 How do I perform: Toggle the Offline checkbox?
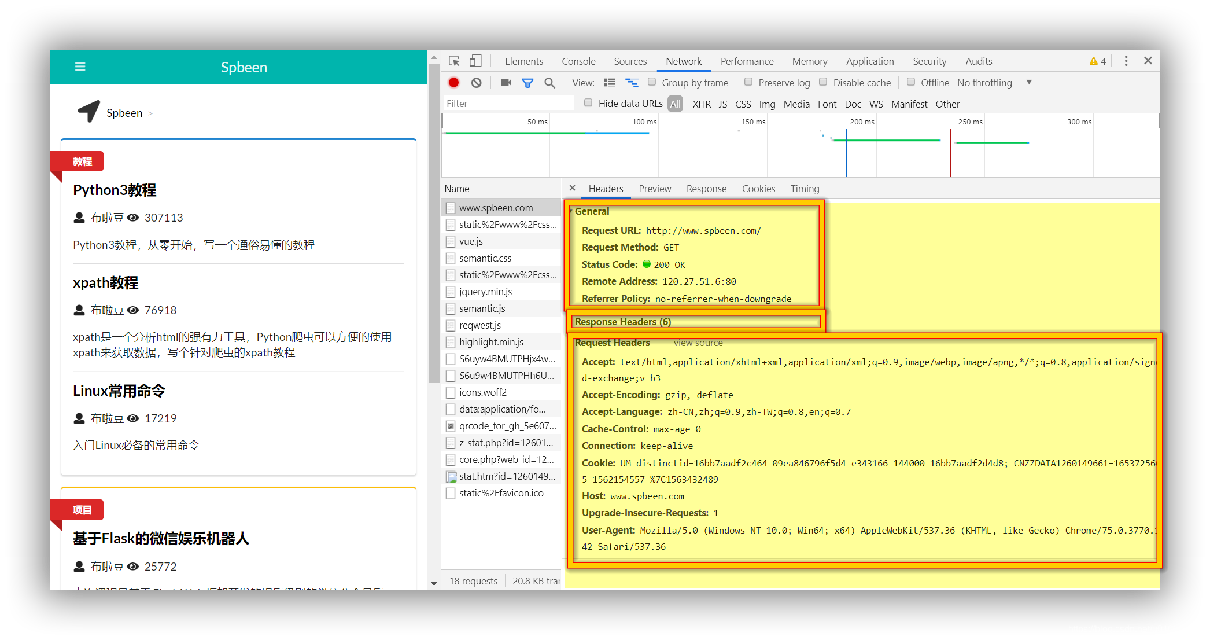pyautogui.click(x=911, y=82)
